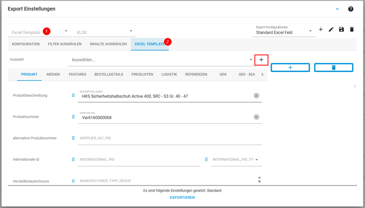Click drag handle before INTERNATIONAL_PID_TY dropdown

pyautogui.click(x=206, y=159)
